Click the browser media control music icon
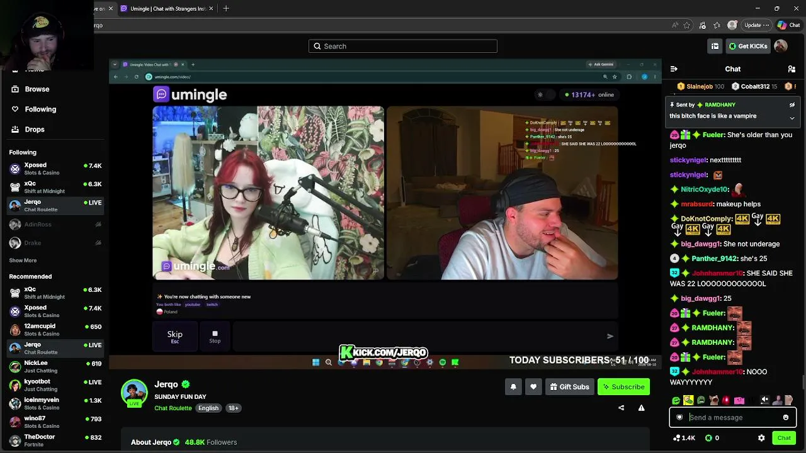 click(x=702, y=25)
